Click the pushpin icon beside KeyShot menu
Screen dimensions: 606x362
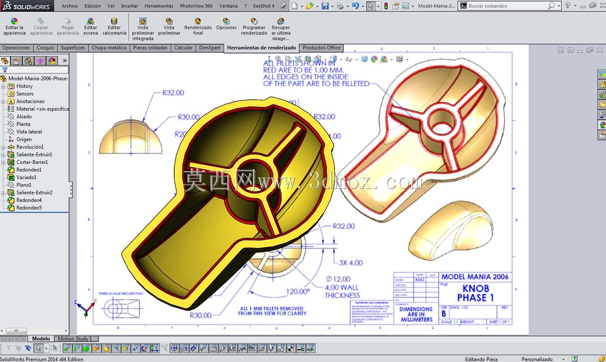[283, 6]
